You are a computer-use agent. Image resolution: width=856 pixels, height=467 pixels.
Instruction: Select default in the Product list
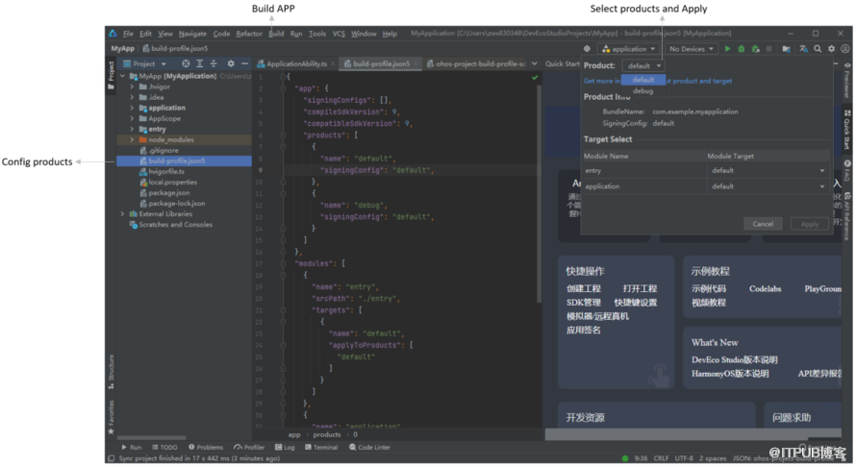(643, 80)
